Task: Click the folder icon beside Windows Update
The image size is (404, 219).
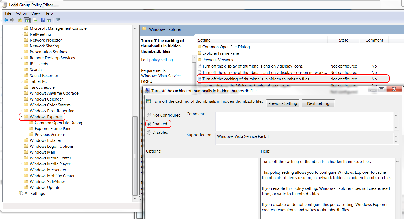Action: (x=26, y=187)
